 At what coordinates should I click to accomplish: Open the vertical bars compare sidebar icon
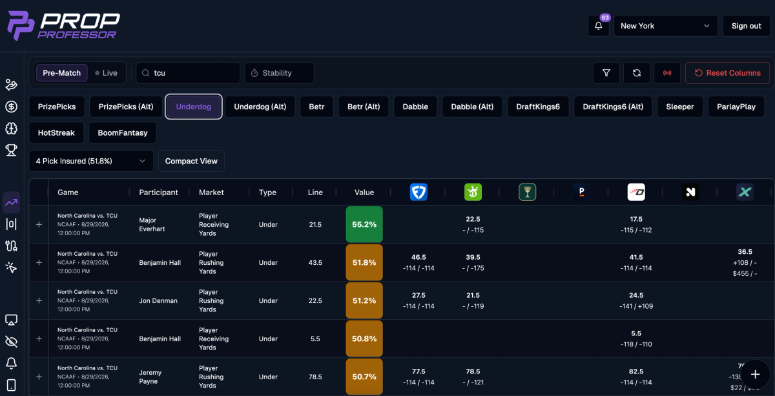coord(11,224)
